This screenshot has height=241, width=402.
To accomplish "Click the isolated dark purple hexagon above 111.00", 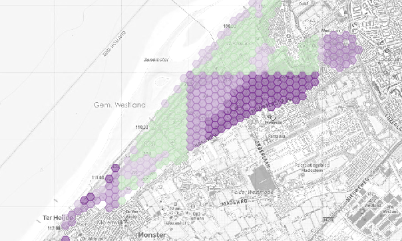I will coord(116,168).
